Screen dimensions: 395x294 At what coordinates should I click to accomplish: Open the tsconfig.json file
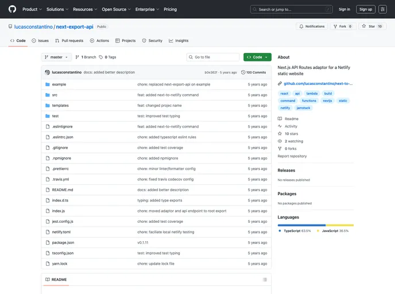click(63, 253)
